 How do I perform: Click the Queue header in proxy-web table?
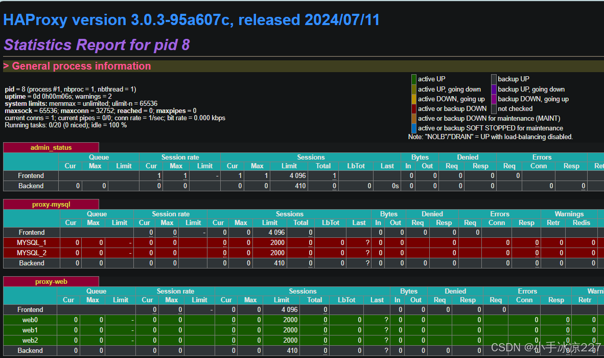(96, 292)
